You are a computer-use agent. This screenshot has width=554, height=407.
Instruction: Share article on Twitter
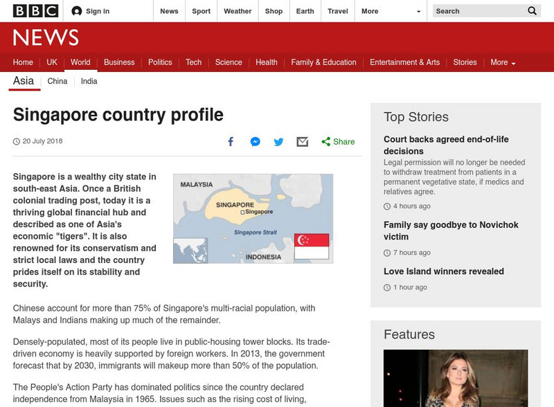tap(279, 142)
